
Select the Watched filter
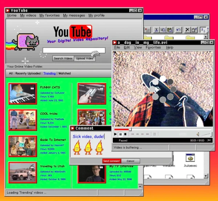pyautogui.click(x=65, y=73)
